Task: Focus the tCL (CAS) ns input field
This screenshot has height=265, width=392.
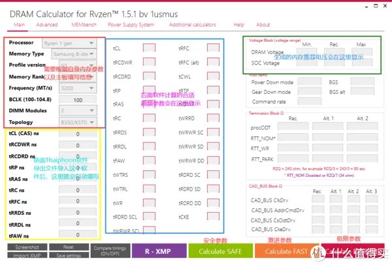Action: coord(78,133)
